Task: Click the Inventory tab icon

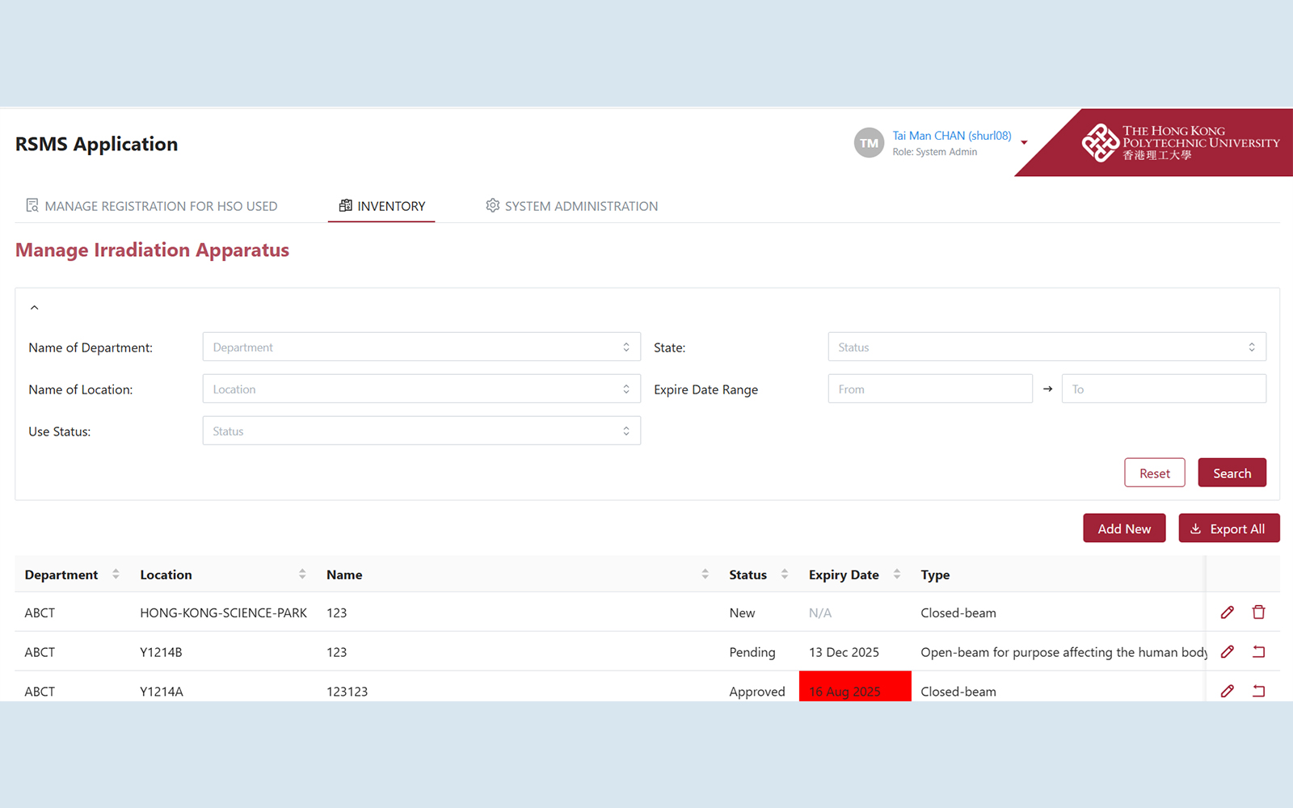Action: pyautogui.click(x=346, y=205)
